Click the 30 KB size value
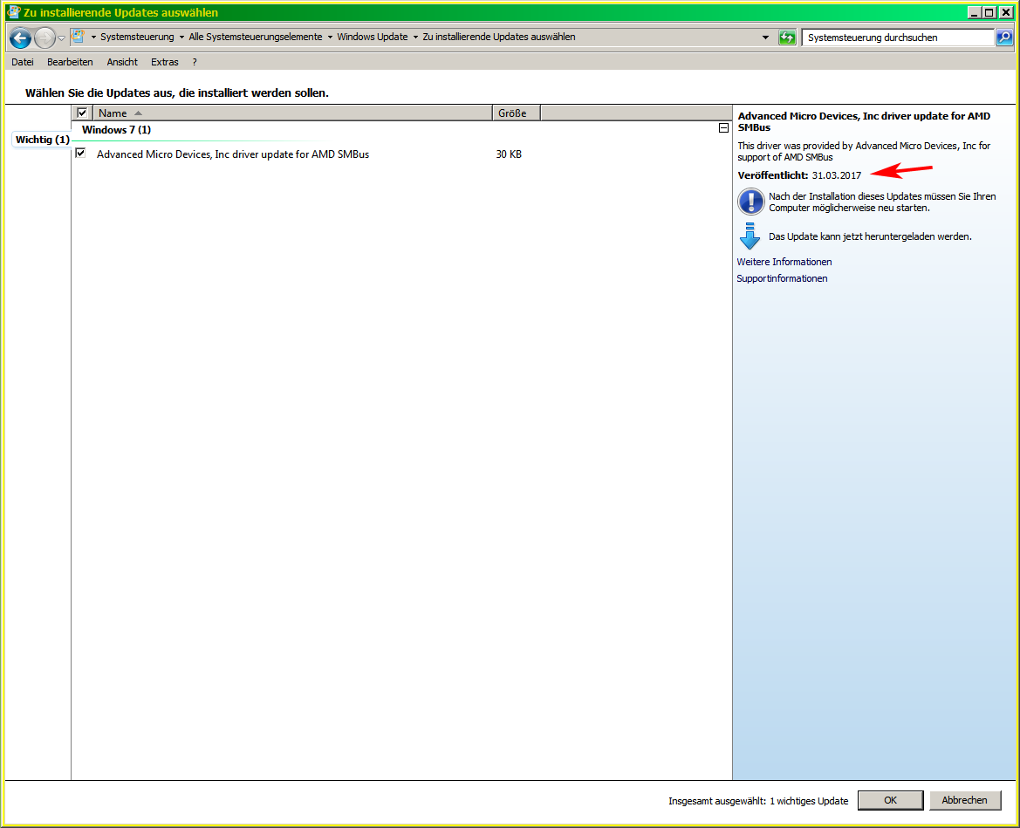The height and width of the screenshot is (828, 1020). point(509,154)
